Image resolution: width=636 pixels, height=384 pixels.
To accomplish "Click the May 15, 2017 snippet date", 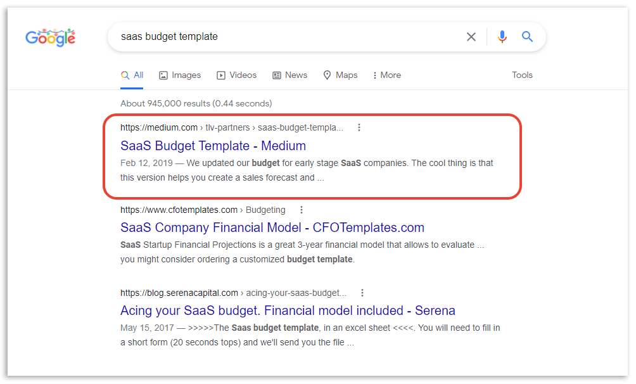I will point(147,328).
